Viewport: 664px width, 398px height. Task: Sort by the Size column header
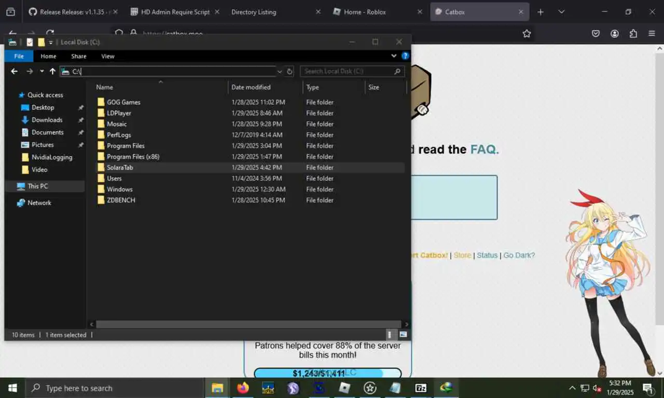pyautogui.click(x=386, y=87)
